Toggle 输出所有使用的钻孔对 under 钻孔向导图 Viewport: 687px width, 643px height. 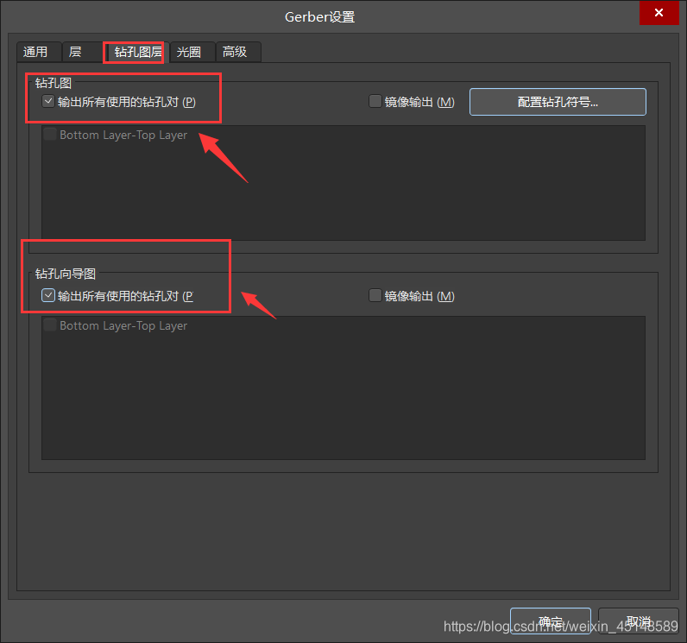point(49,296)
